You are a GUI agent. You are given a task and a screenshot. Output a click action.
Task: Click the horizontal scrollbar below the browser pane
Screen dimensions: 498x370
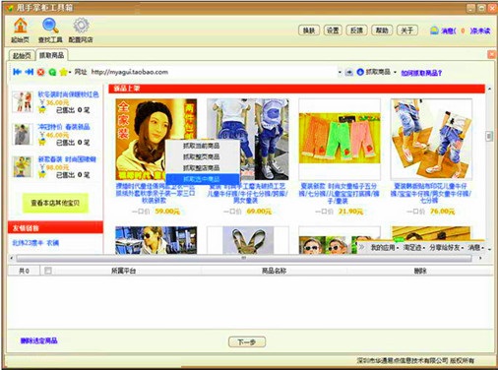point(244,259)
